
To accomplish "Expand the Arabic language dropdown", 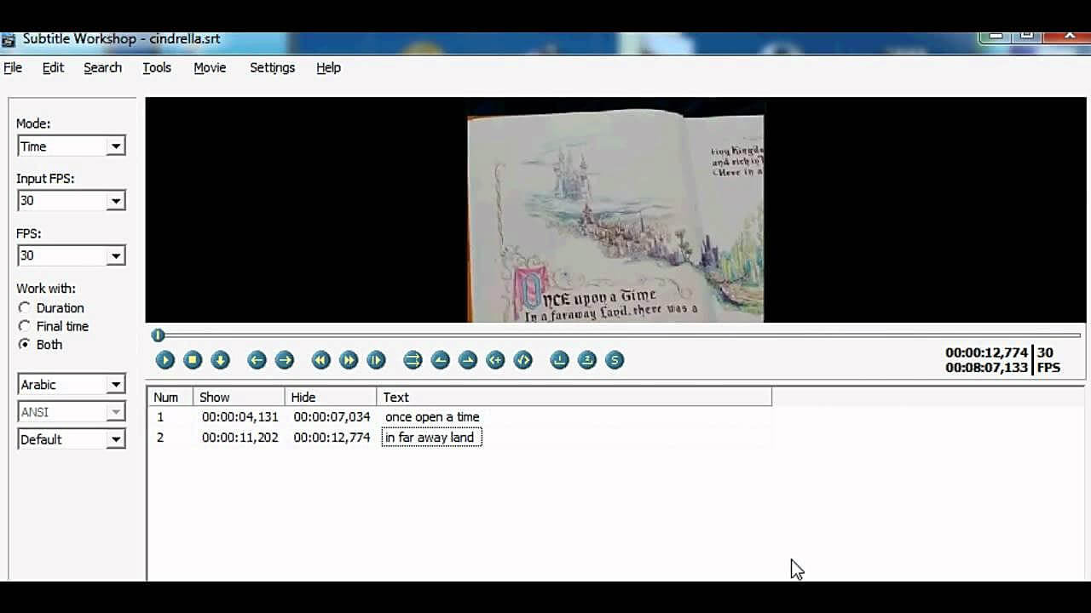I will point(116,385).
